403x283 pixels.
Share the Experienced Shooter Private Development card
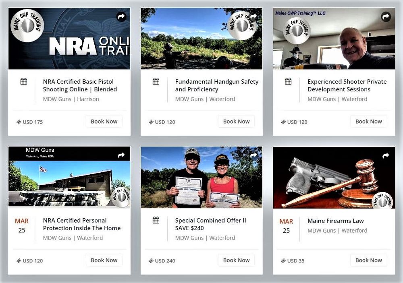pyautogui.click(x=386, y=17)
